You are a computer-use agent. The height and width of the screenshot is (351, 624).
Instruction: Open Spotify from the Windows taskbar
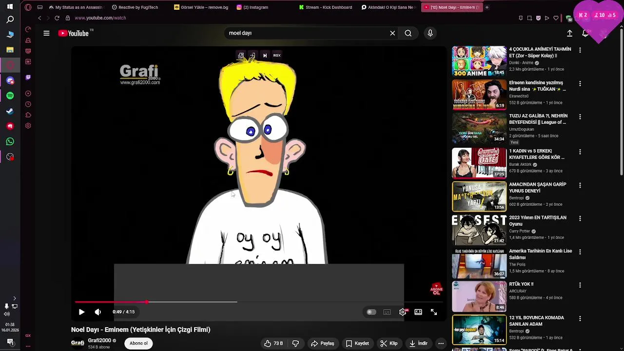[10, 96]
